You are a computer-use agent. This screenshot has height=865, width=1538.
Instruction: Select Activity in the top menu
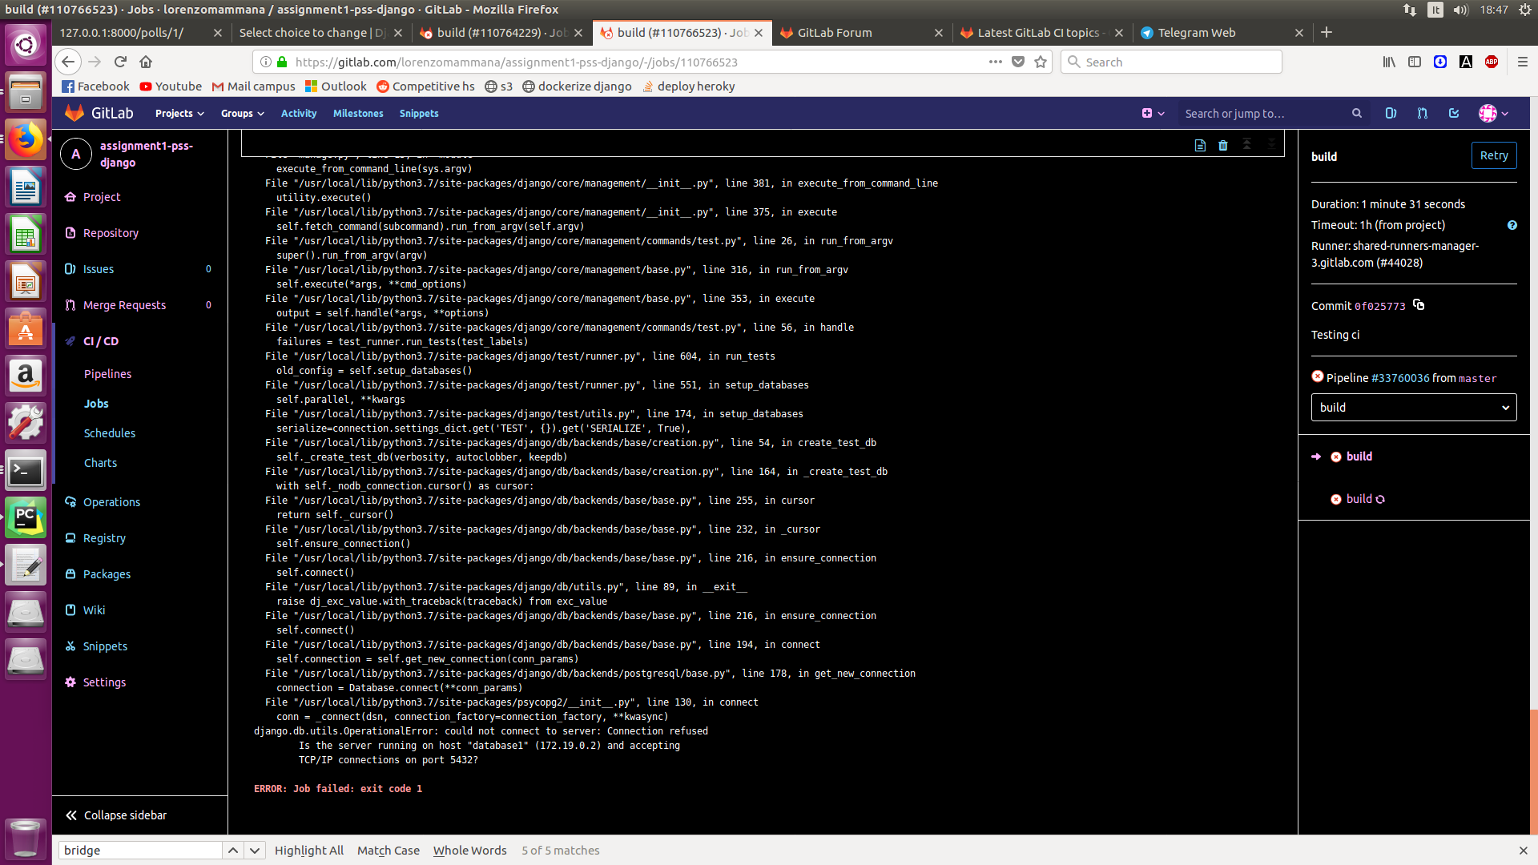[x=298, y=113]
